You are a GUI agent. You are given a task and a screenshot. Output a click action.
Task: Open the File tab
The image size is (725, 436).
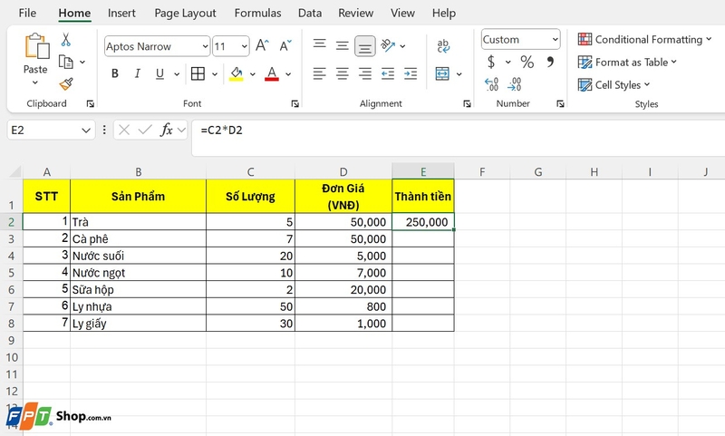click(27, 13)
